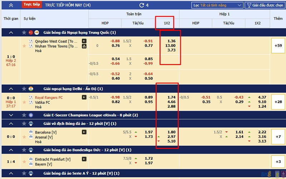This screenshot has width=286, height=179.
Task: Open match statistics icon for Wuhan Three Towns
Action: 84,46
